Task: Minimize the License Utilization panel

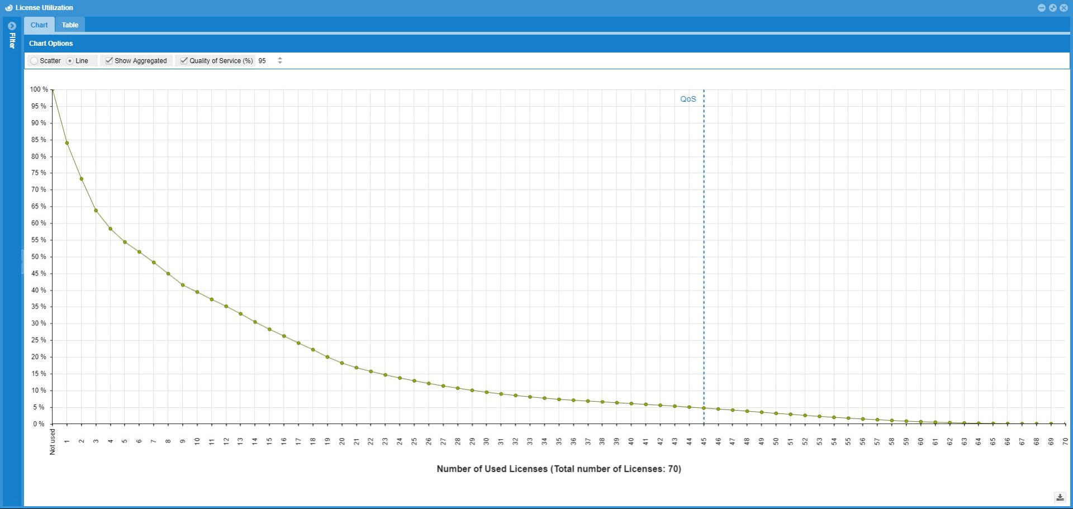Action: point(1041,8)
